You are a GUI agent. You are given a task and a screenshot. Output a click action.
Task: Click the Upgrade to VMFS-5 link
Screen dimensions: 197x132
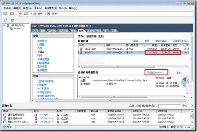[x=156, y=73]
